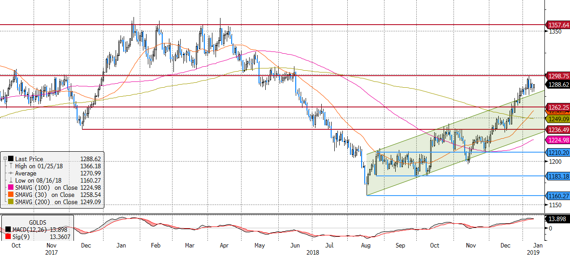Click the blue 1183.18 level tag
Viewport: 570px width, 256px height.
pos(557,176)
